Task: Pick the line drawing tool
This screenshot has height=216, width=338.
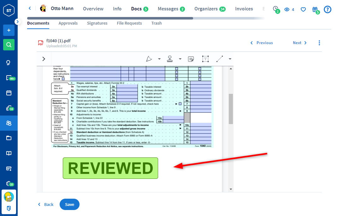Action: tap(220, 59)
